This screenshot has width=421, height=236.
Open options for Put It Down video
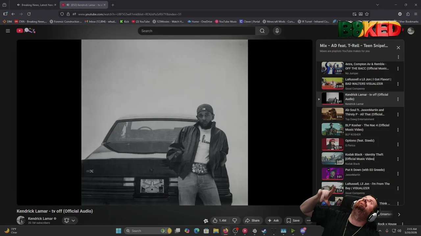coord(398,174)
